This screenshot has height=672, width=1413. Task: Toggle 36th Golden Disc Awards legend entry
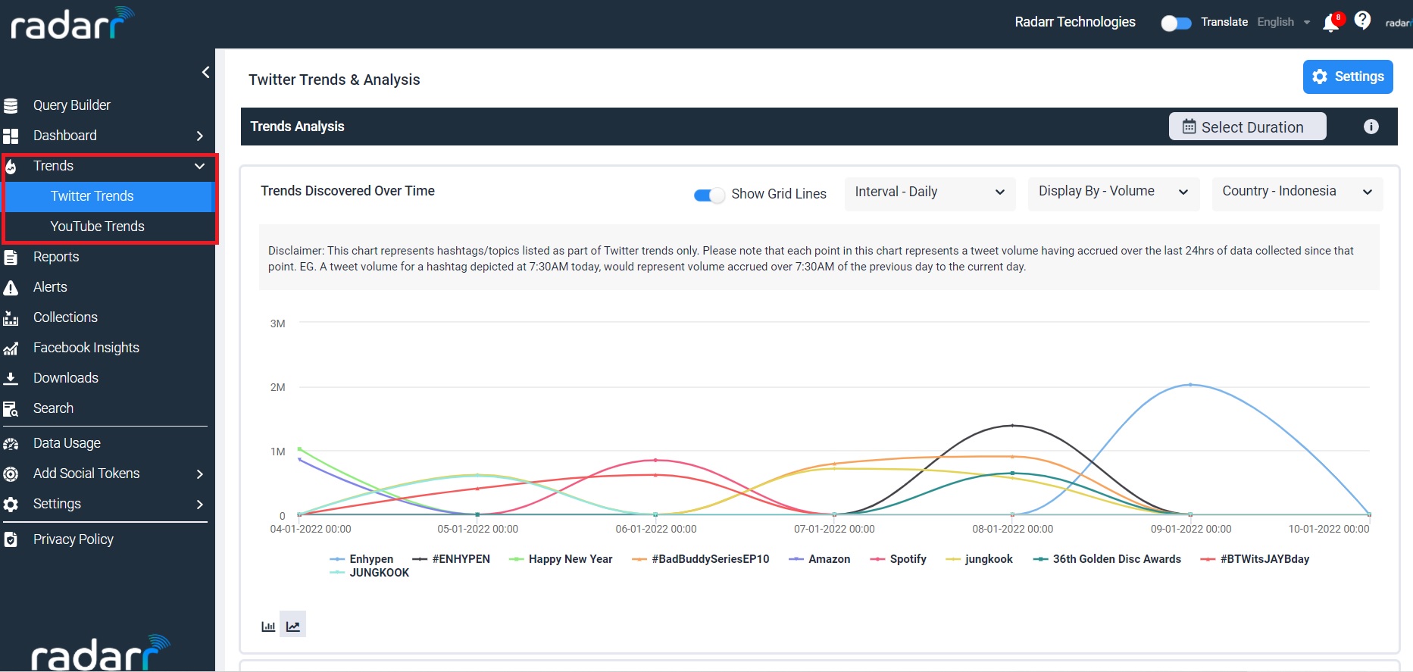coord(1107,559)
